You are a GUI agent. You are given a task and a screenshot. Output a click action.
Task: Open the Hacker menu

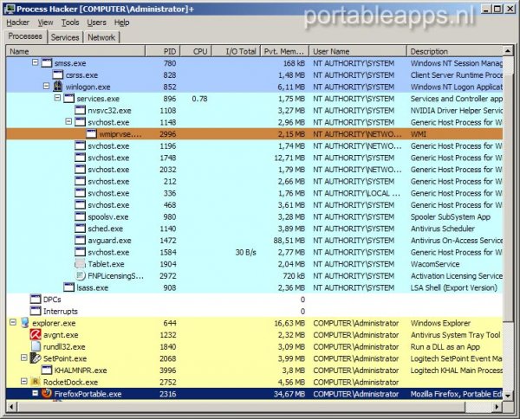click(17, 23)
